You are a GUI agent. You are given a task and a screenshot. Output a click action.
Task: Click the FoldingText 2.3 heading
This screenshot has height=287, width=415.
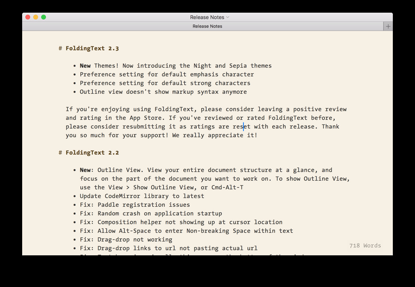[x=92, y=49]
